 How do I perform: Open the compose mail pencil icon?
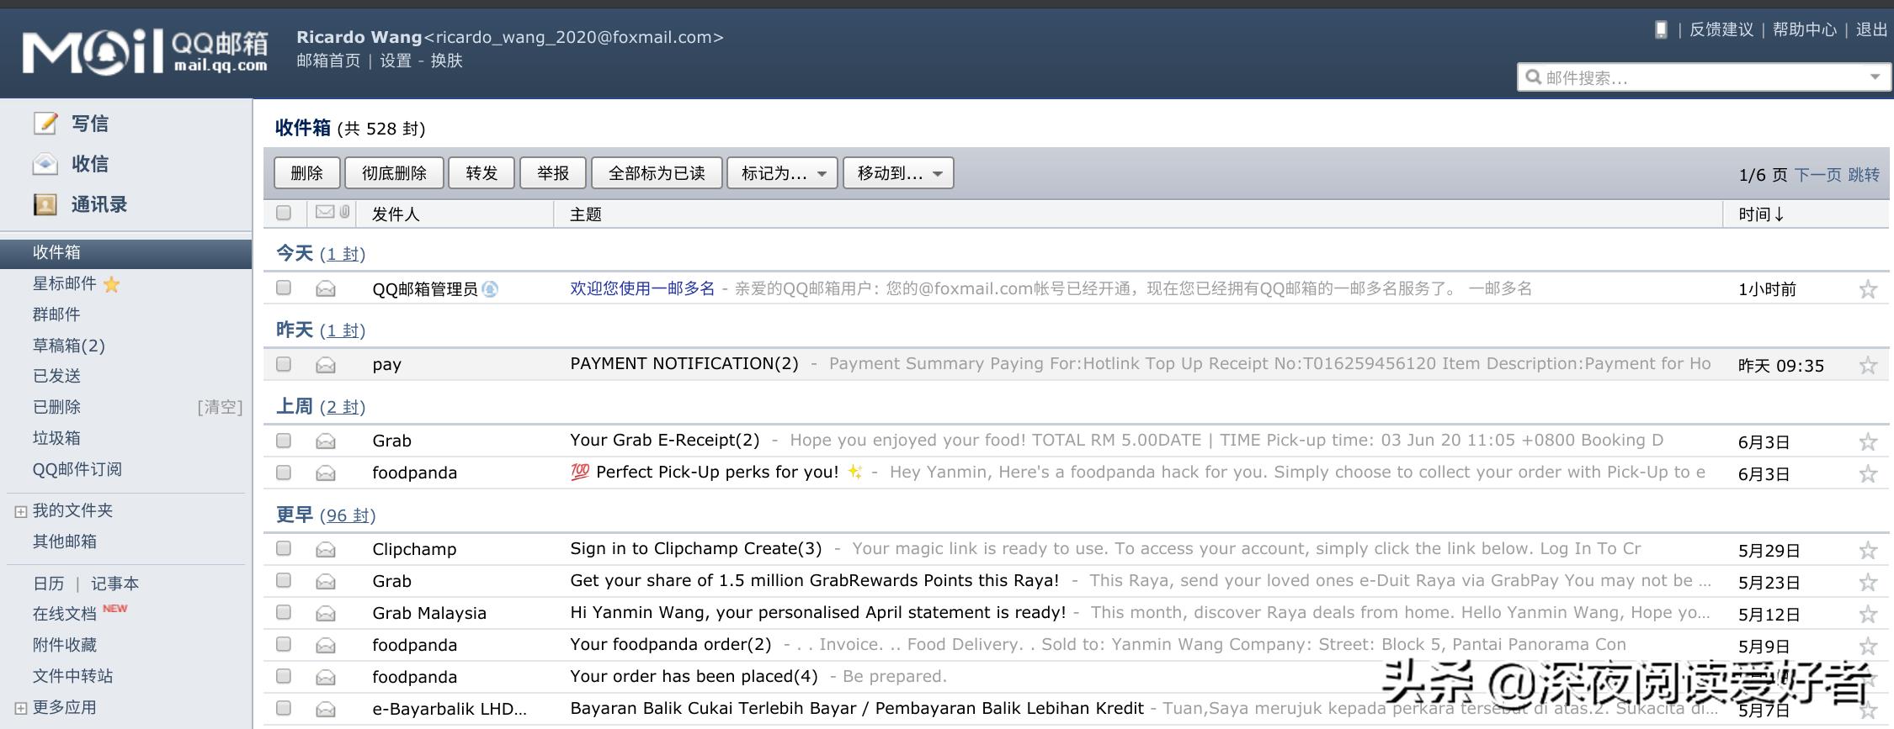click(45, 124)
